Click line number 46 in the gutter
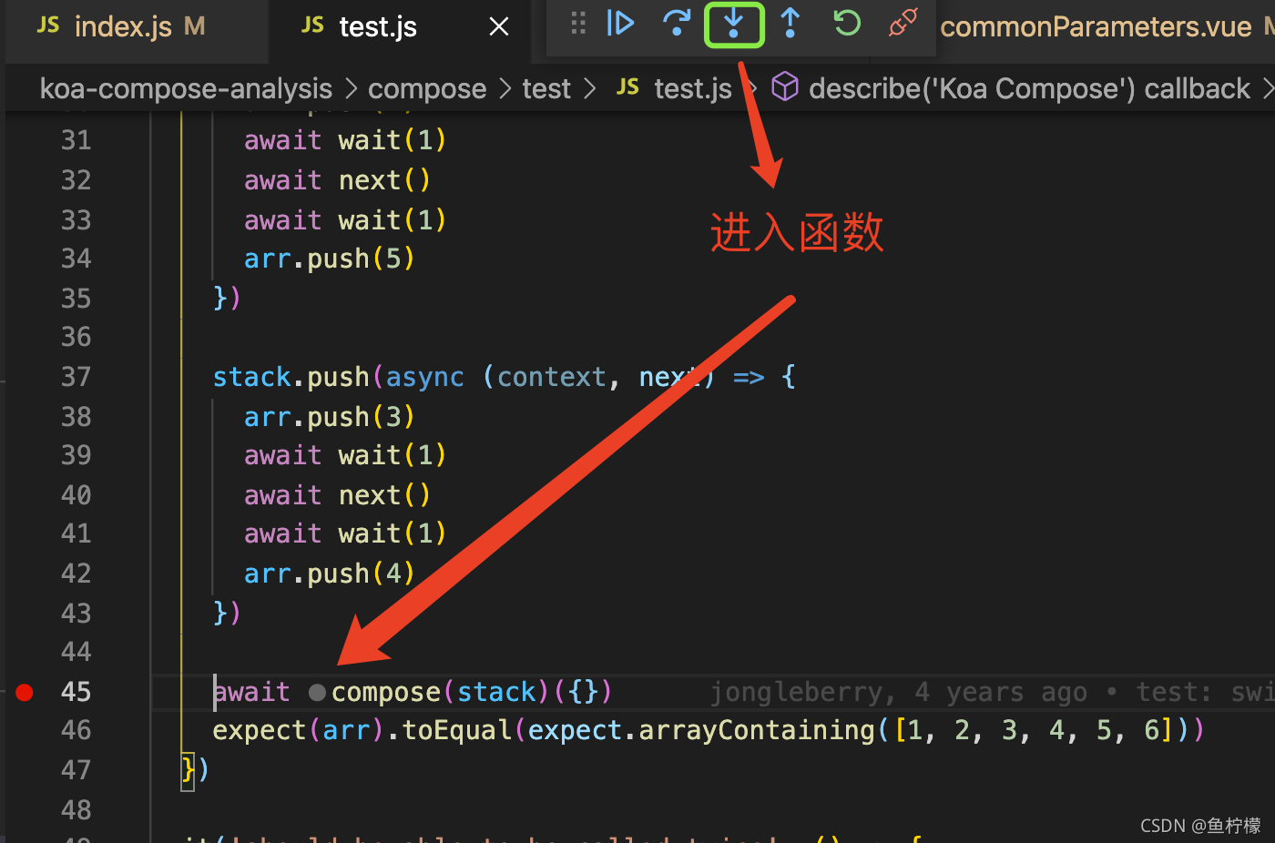Viewport: 1275px width, 843px height. pyautogui.click(x=76, y=730)
